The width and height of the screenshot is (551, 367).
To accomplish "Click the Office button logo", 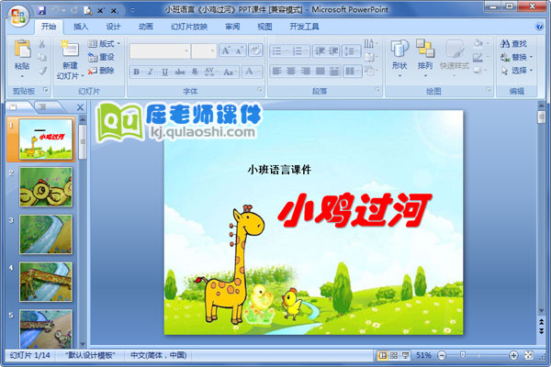I will [x=18, y=15].
